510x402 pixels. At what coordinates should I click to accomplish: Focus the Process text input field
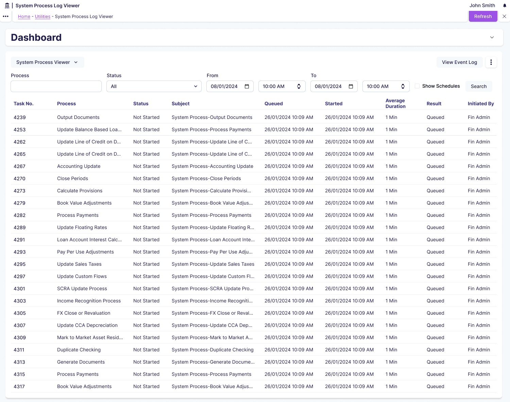coord(56,86)
